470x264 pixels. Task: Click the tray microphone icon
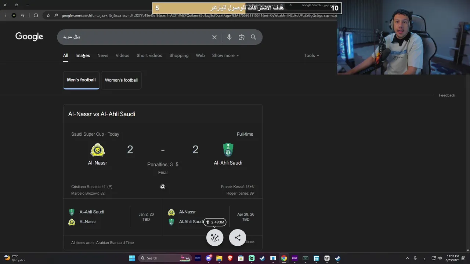click(x=415, y=258)
